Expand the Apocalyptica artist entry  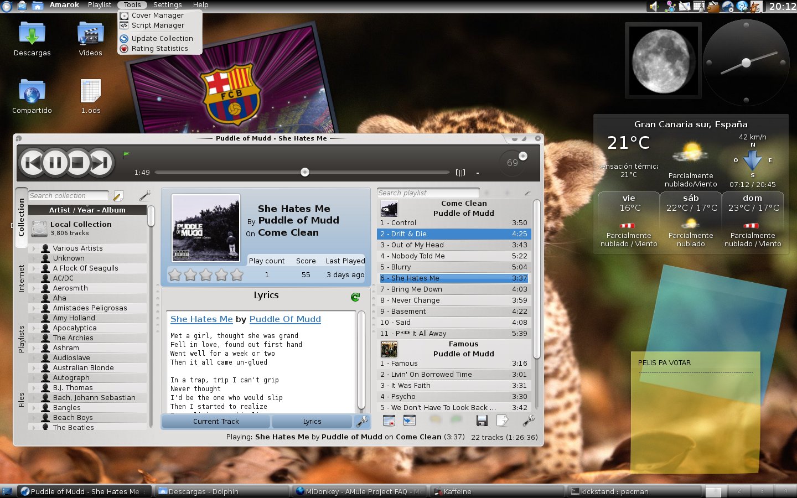34,328
